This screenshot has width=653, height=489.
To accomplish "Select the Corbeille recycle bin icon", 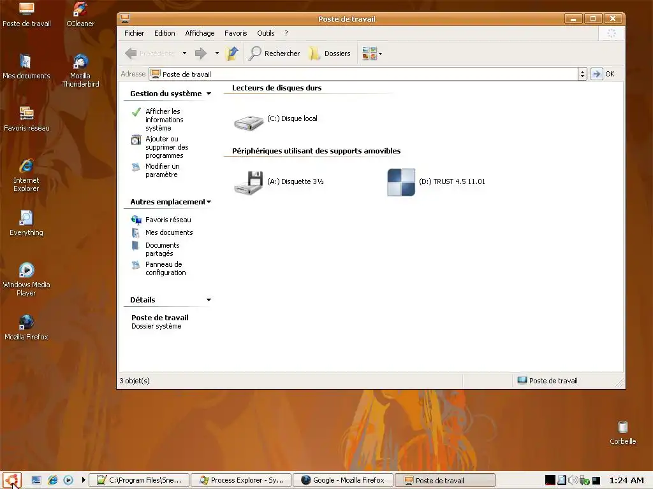I will pyautogui.click(x=622, y=433).
